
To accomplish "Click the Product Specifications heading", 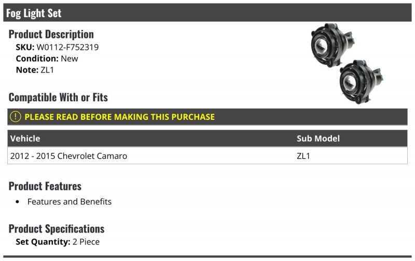I will 57,229.
